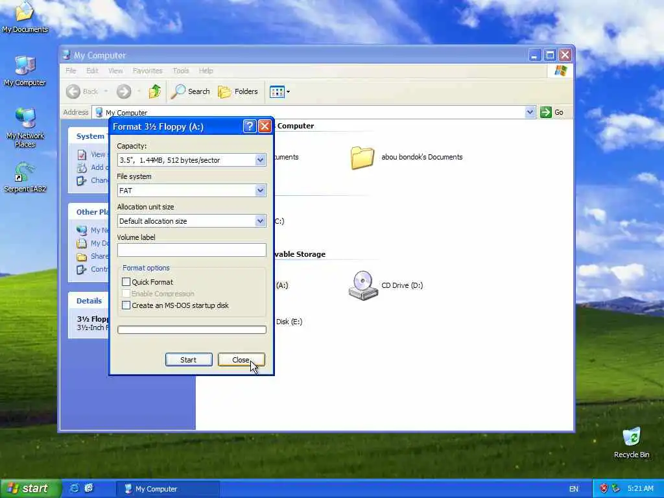Click the Up folder toolbar icon
This screenshot has width=664, height=498.
(154, 91)
